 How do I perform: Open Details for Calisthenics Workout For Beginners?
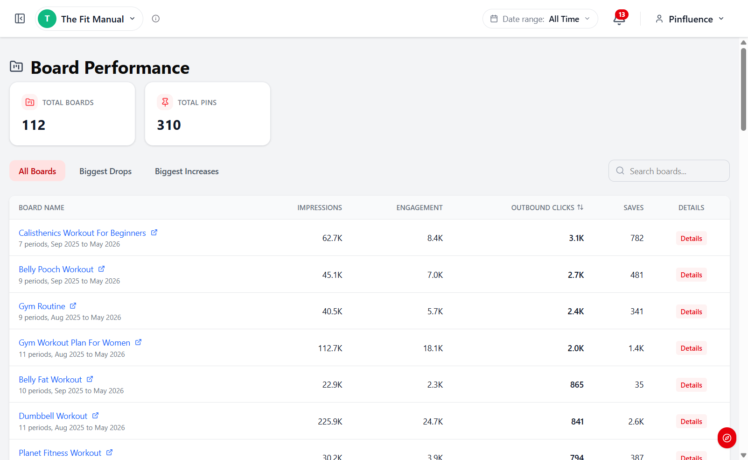point(691,238)
